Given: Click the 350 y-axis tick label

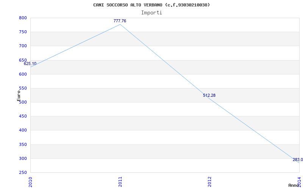Looking at the screenshot, I should (23, 145).
